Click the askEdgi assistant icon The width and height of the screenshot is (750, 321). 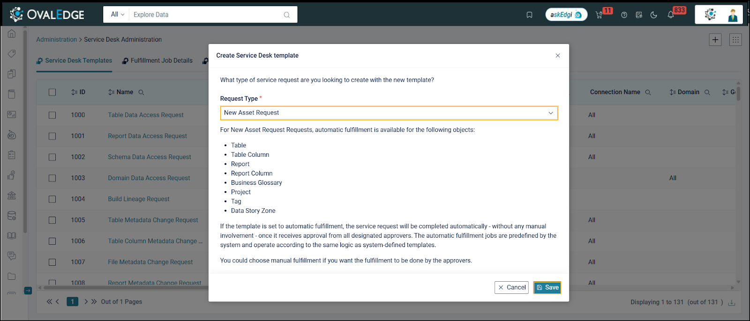[x=566, y=15]
